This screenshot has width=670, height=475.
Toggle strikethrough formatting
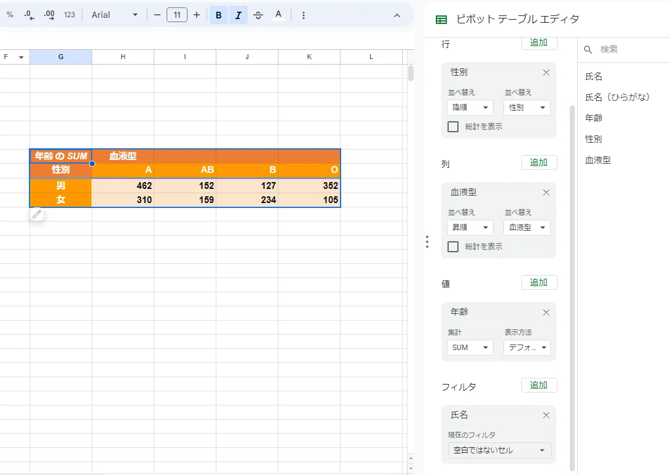(258, 15)
